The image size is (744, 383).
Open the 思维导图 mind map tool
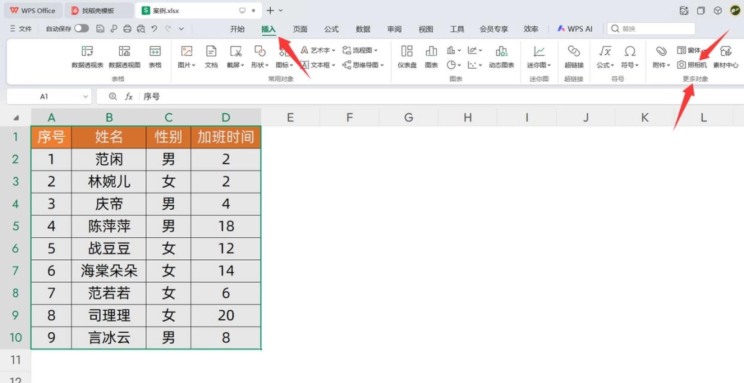point(363,65)
